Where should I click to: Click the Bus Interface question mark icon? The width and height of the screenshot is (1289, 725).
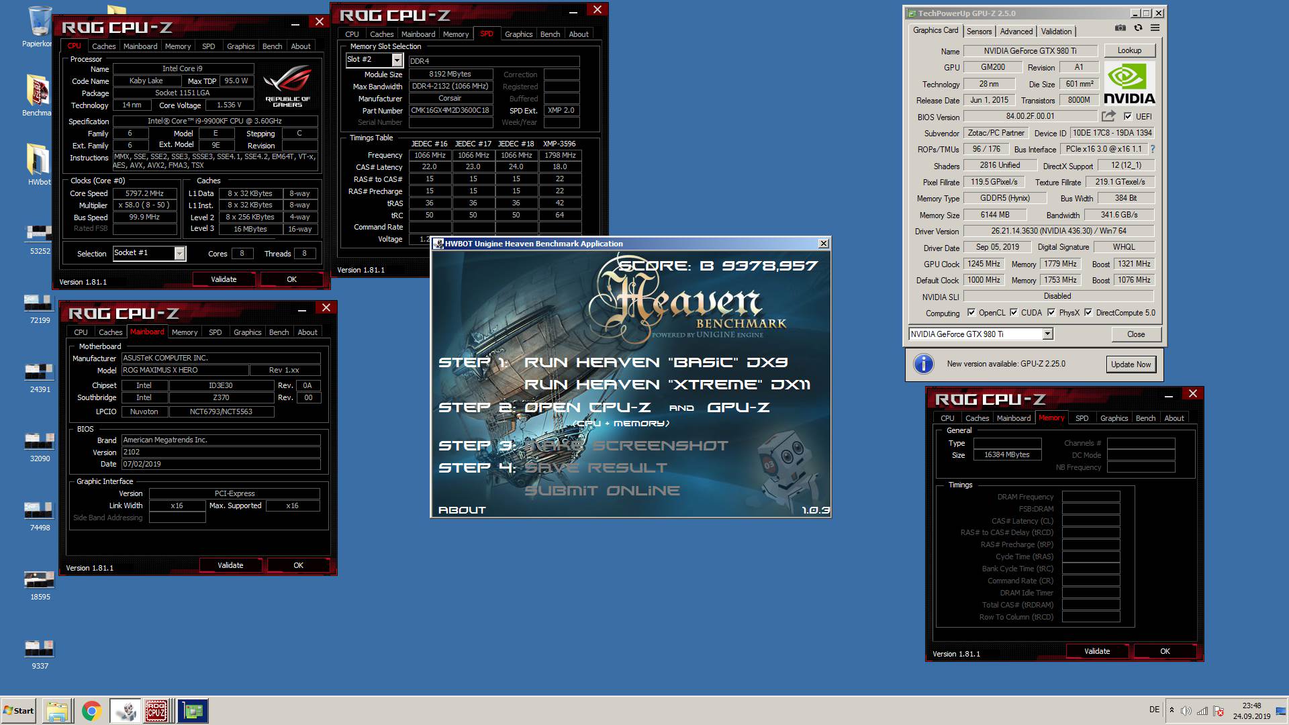click(1153, 149)
